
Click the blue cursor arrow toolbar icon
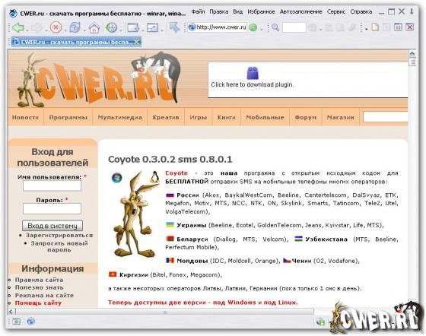tap(174, 27)
